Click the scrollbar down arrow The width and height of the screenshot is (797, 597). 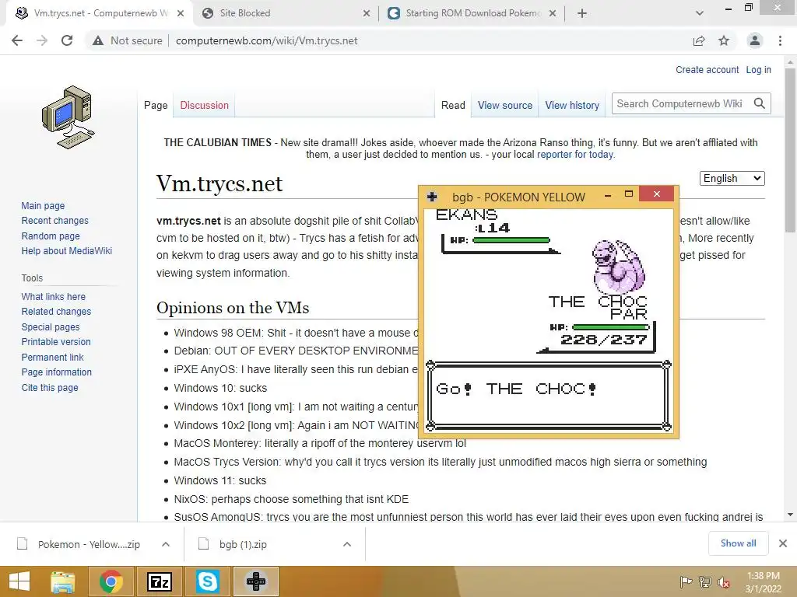tap(790, 515)
